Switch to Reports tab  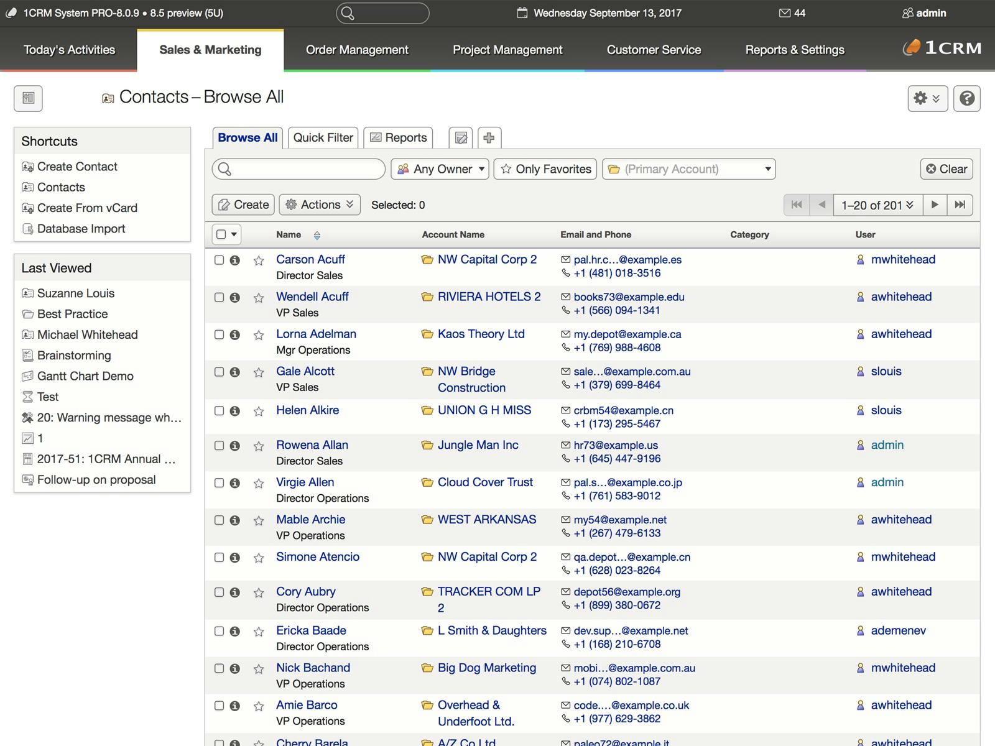(x=399, y=137)
